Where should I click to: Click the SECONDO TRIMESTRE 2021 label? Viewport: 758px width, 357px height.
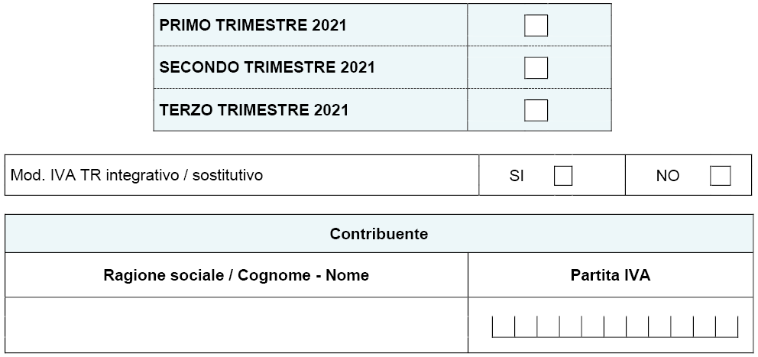(x=267, y=67)
